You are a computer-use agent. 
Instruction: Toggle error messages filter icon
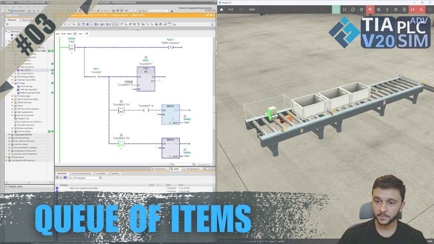57,178
